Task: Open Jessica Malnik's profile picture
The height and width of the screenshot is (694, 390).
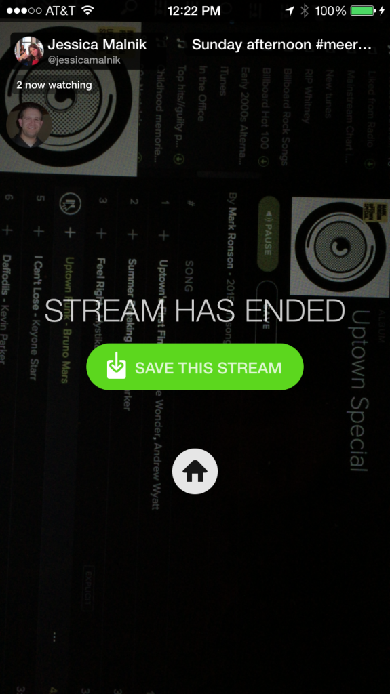Action: pos(29,51)
